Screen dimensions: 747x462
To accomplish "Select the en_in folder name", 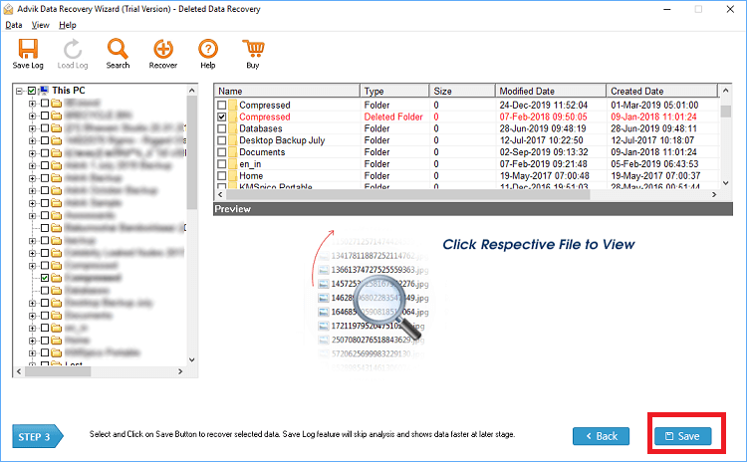I will [250, 164].
